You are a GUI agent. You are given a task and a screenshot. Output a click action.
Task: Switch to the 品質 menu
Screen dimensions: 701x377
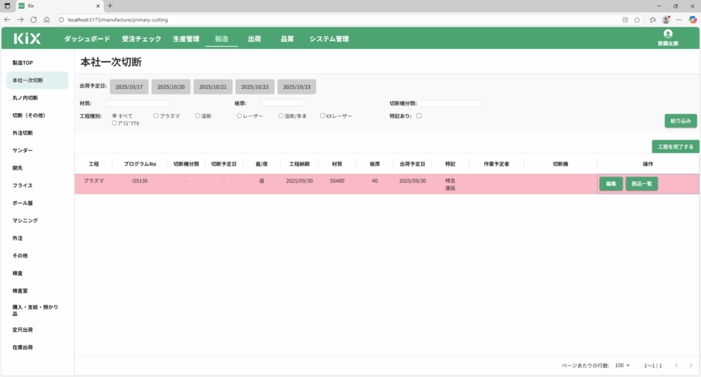click(x=287, y=39)
